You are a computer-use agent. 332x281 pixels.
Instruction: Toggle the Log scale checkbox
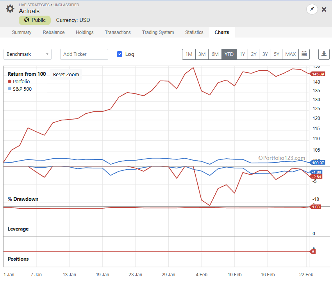tap(120, 54)
